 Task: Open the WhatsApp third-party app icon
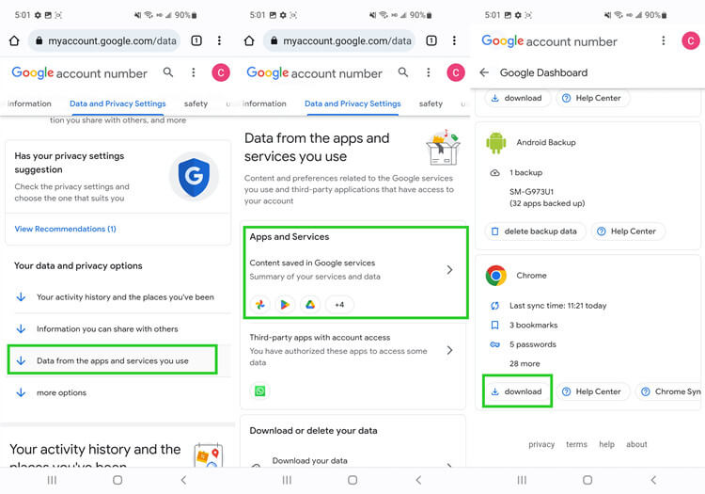259,391
